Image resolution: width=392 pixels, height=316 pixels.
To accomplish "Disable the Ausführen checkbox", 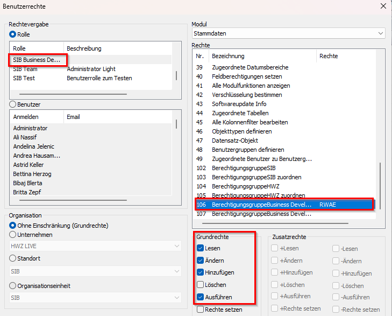I will coord(201,297).
